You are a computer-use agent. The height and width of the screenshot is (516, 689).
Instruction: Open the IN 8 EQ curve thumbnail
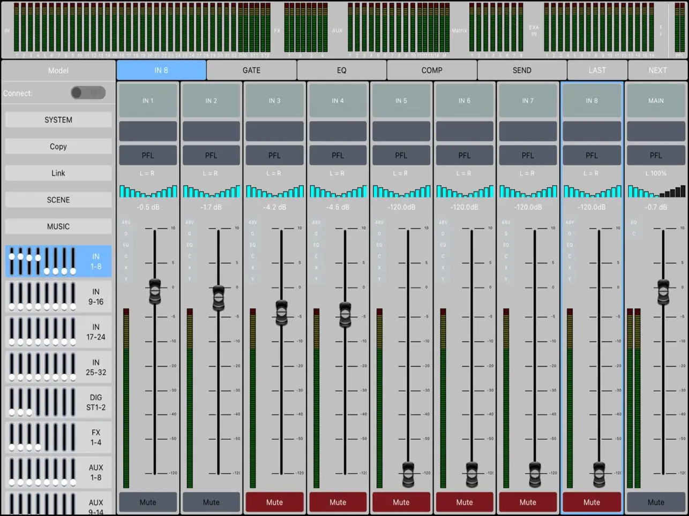(591, 191)
